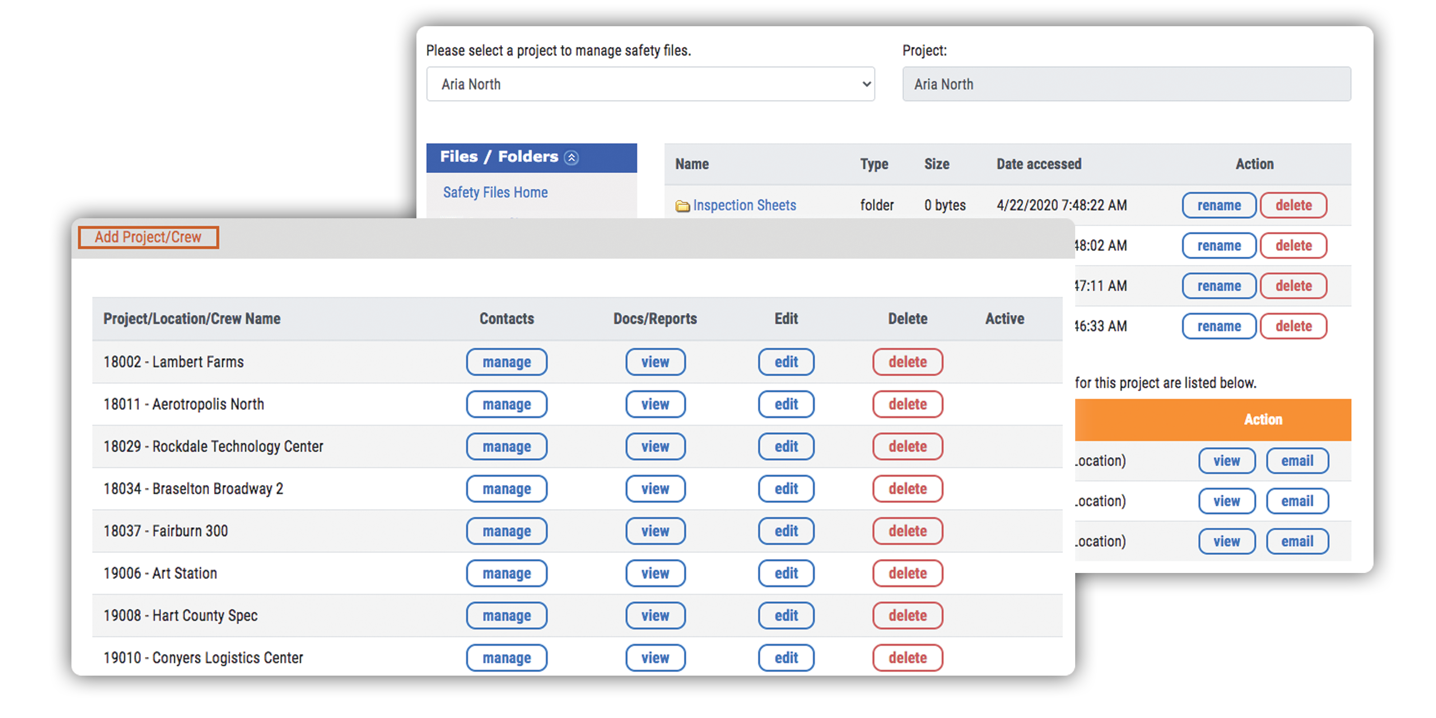Edit 18002 - Lambert Farms project
The height and width of the screenshot is (718, 1436).
tap(786, 362)
